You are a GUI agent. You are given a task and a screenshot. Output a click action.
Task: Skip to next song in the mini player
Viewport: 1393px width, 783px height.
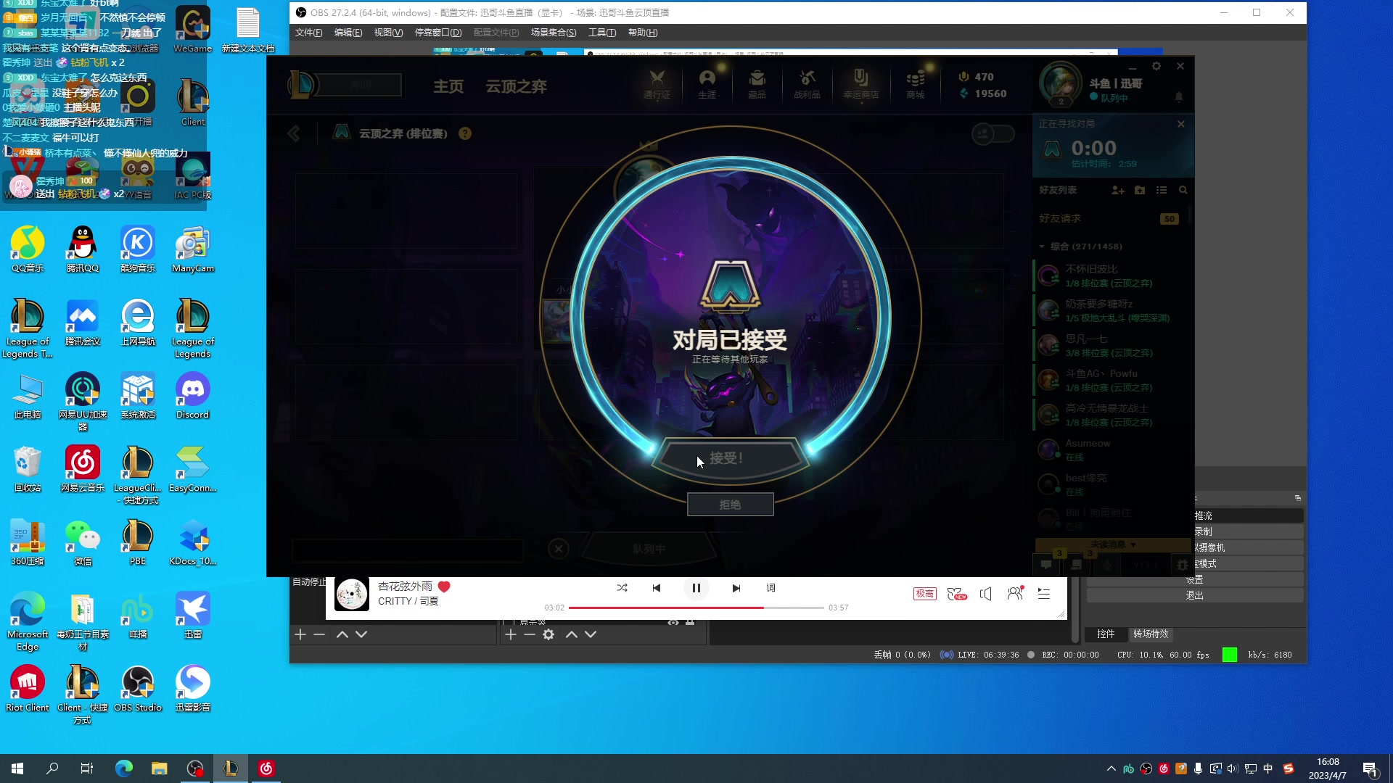[736, 588]
